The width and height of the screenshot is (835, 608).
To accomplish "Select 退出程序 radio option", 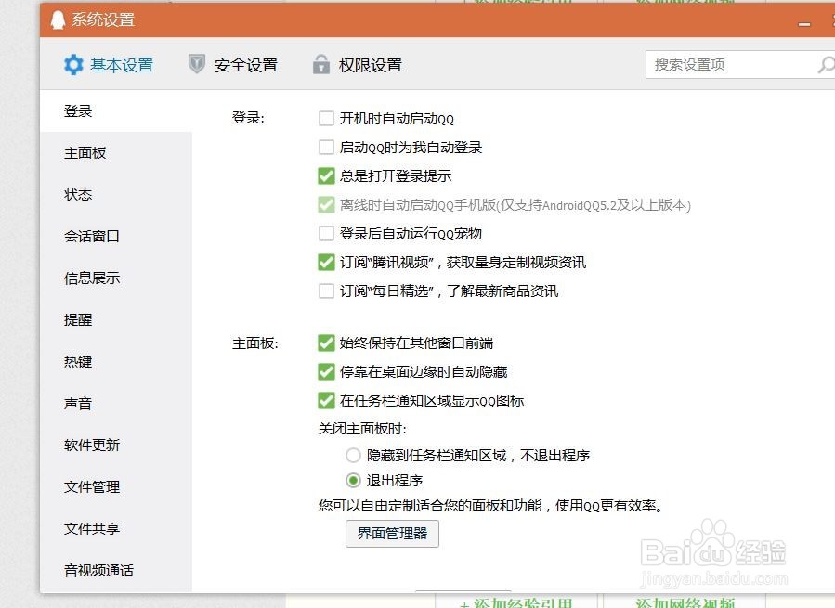I will pyautogui.click(x=353, y=480).
